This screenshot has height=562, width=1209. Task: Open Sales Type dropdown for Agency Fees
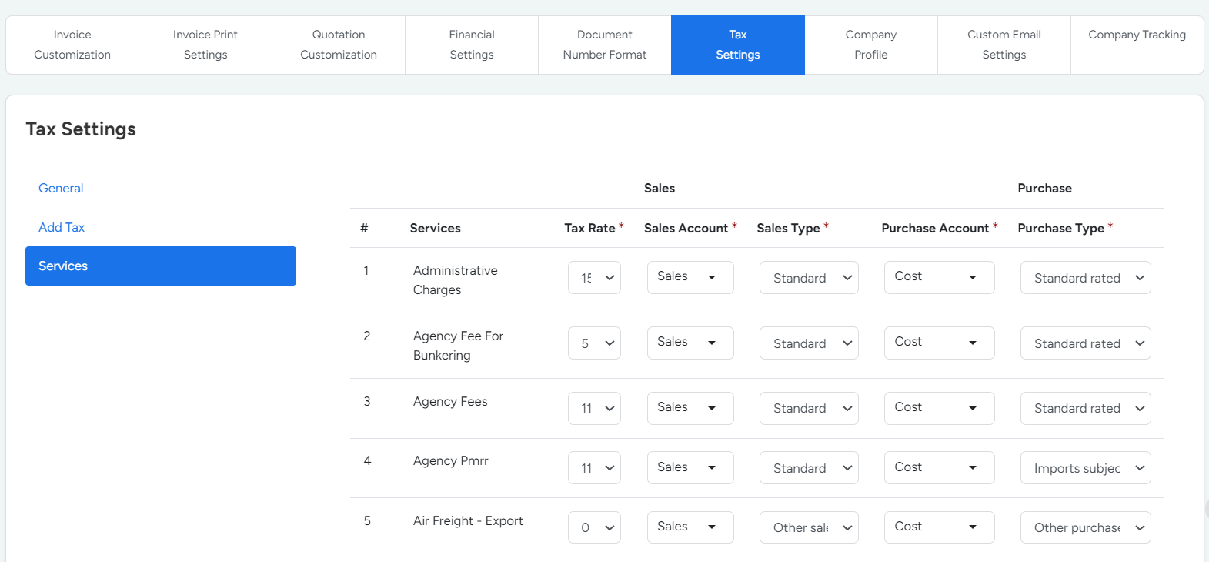809,408
